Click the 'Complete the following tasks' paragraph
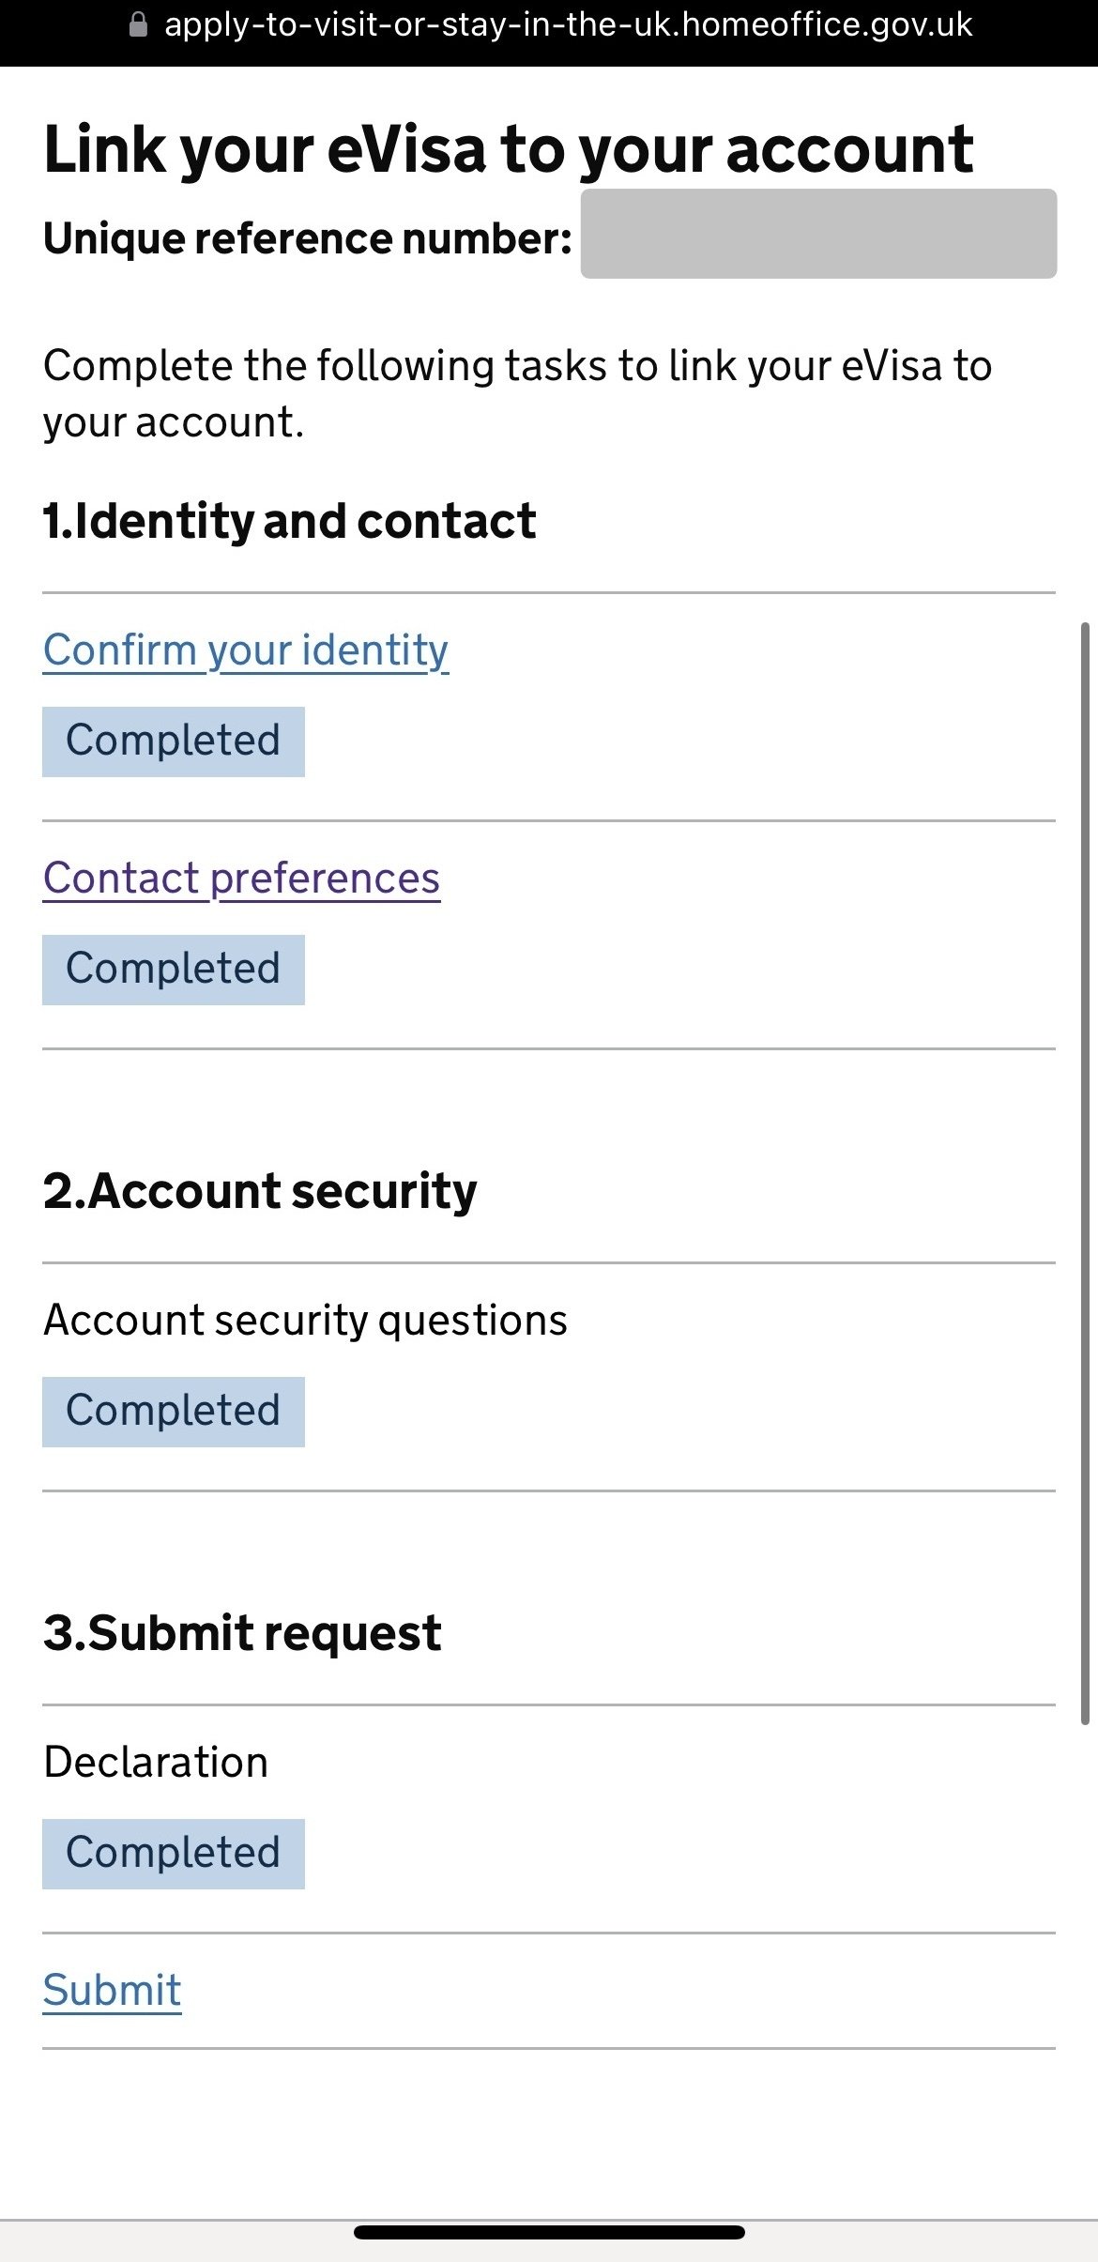This screenshot has height=2262, width=1098. 516,393
